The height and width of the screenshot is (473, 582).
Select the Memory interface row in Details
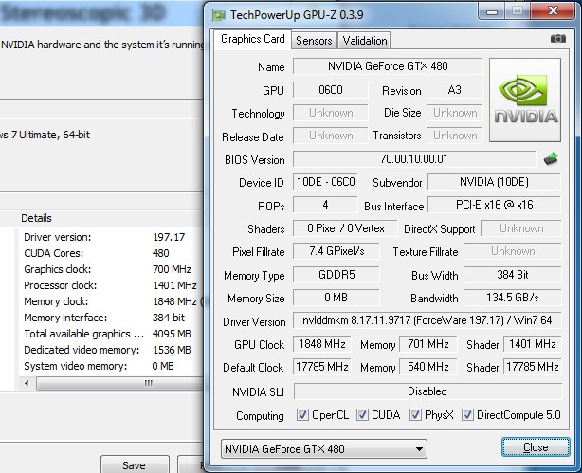(111, 318)
